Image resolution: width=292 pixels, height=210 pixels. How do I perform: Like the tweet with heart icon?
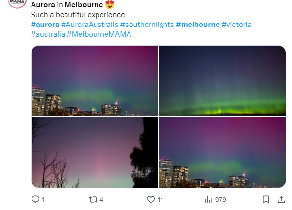[x=151, y=199]
